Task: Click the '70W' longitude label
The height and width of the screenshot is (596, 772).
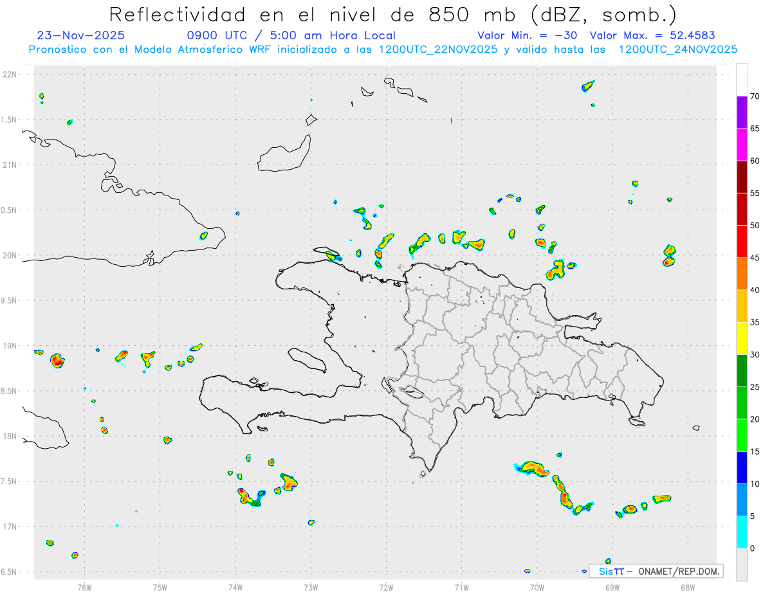Action: pos(537,586)
